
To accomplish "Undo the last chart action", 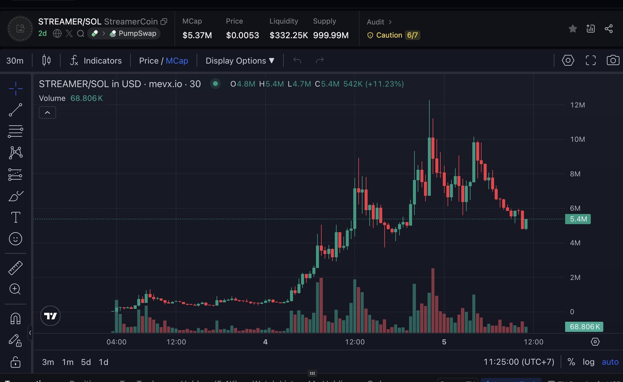I will pyautogui.click(x=297, y=61).
